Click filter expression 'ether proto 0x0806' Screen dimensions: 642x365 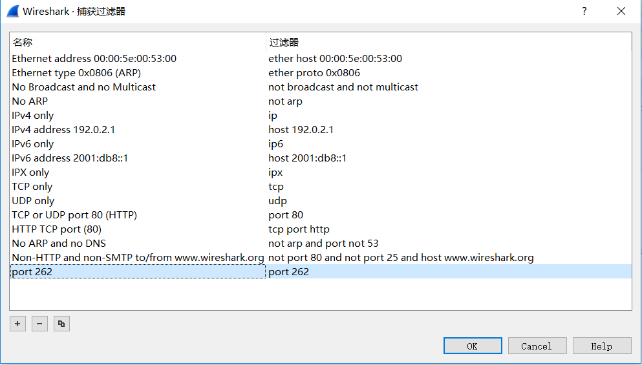pos(314,73)
